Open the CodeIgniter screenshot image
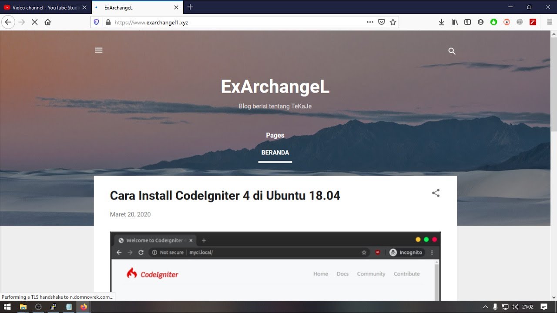This screenshot has height=313, width=557. (275, 266)
